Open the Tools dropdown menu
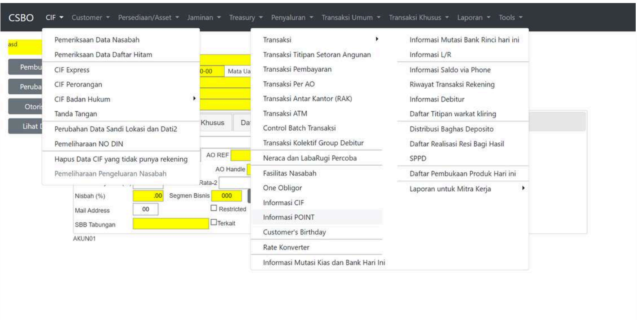Viewport: 637px width, 320px height. coord(511,17)
